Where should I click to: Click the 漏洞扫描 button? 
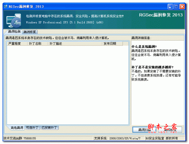click(144, 130)
